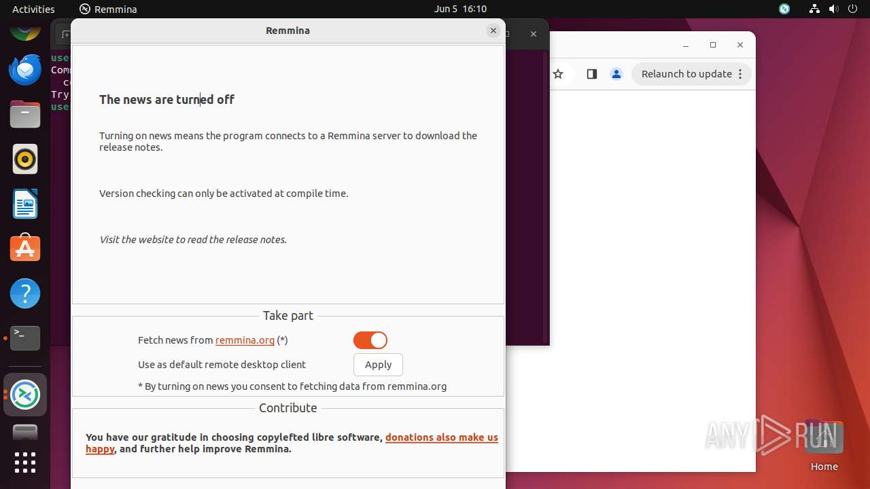Screen dimensions: 870x489
Task: Close the Remmina news dialog
Action: [493, 31]
